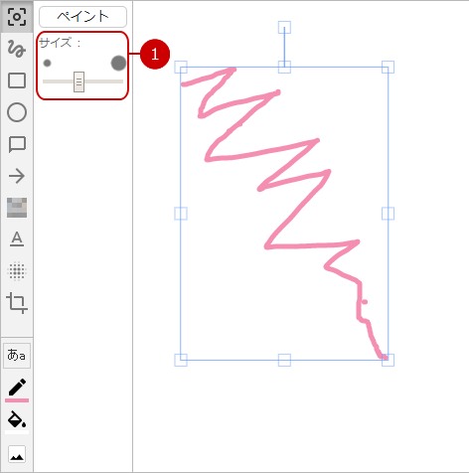Click the size slider thumb
The height and width of the screenshot is (473, 469).
tap(78, 81)
